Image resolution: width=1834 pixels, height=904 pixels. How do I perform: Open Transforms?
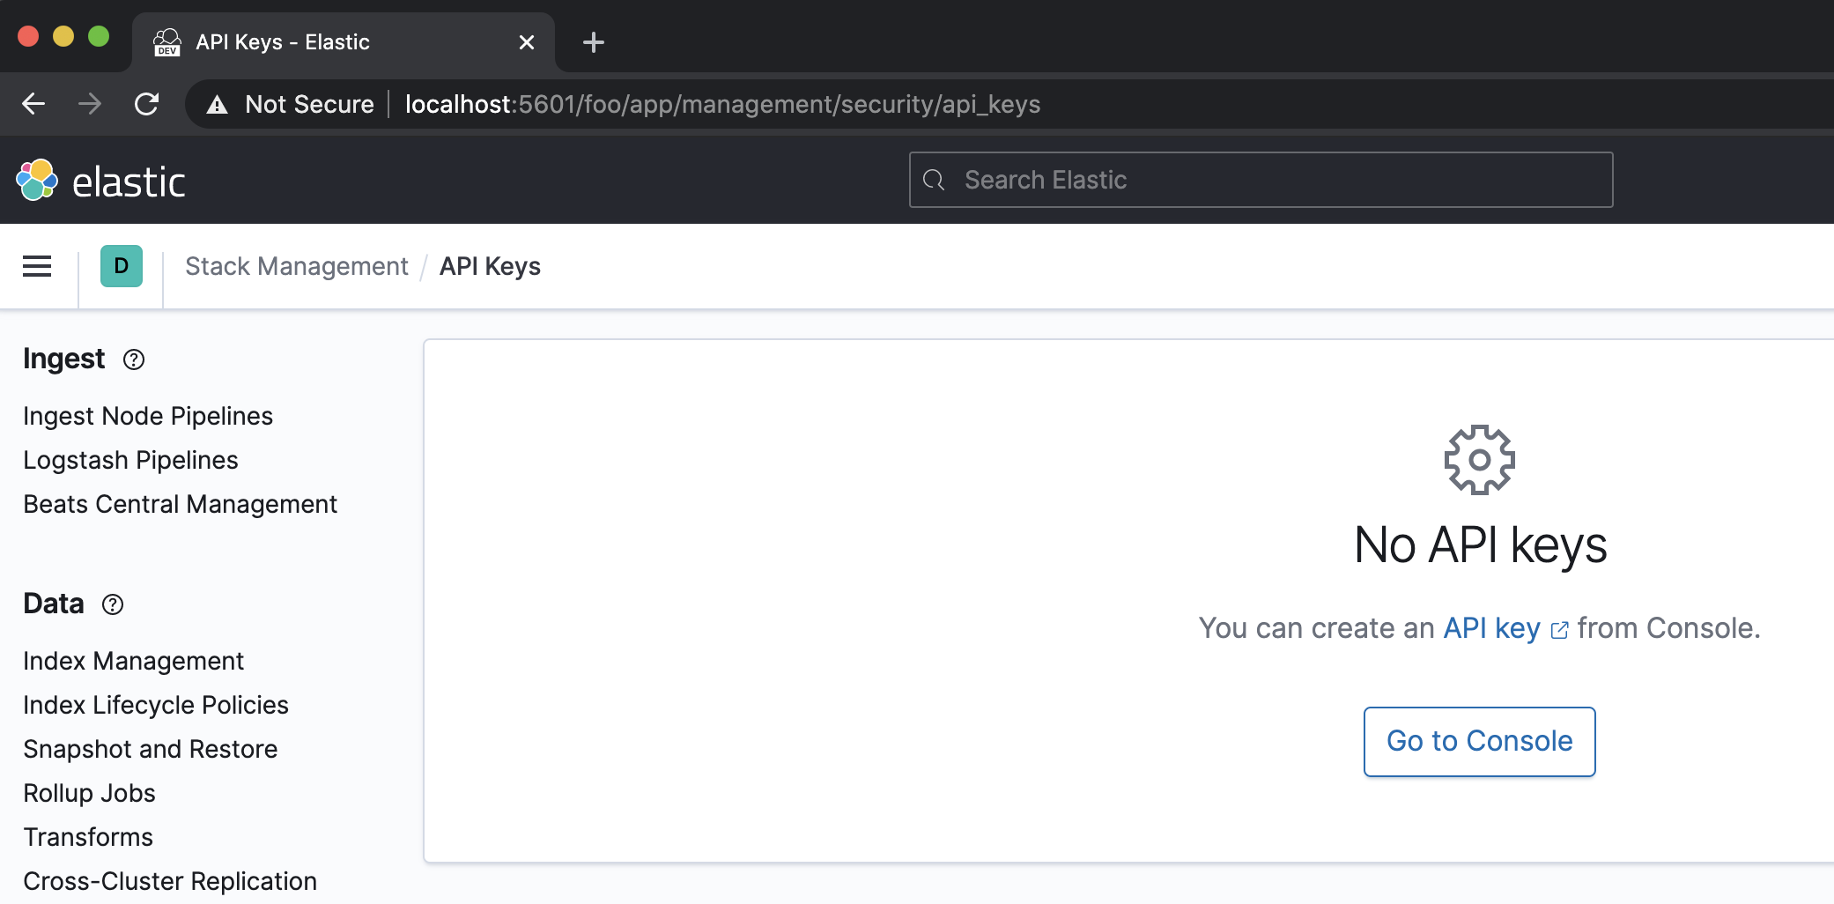pyautogui.click(x=88, y=837)
